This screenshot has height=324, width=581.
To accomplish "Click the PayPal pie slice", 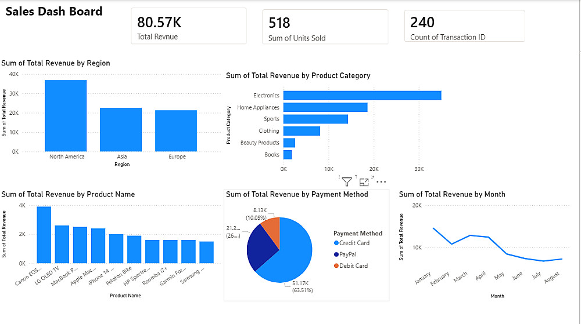I will tap(260, 247).
